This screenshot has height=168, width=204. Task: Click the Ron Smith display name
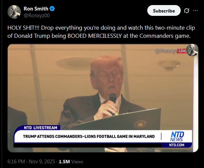[x=36, y=9]
